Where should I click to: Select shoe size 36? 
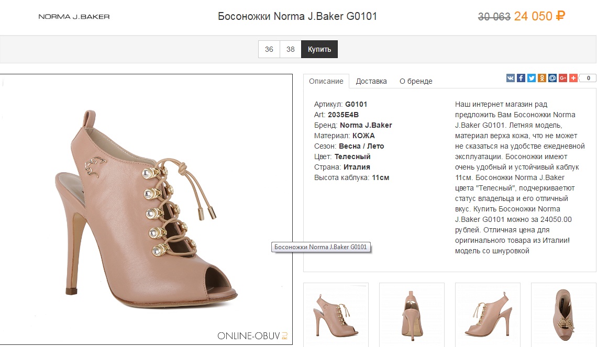(x=269, y=50)
